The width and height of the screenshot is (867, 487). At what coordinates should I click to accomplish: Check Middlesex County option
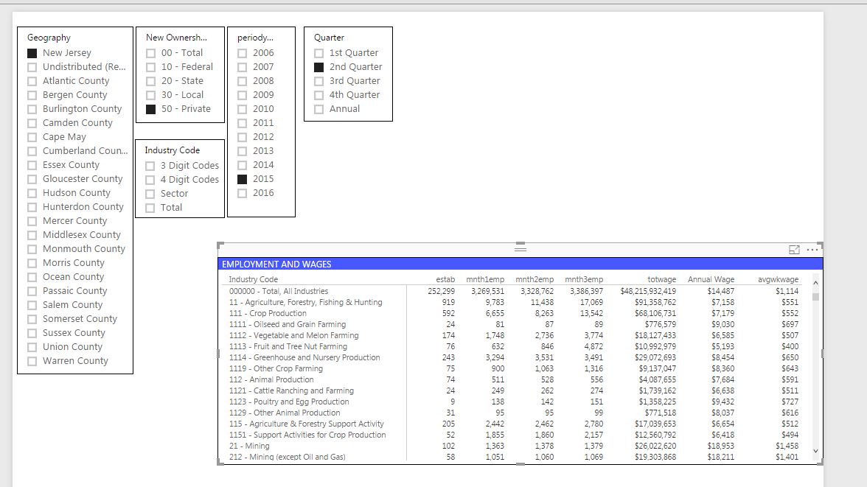pos(32,235)
